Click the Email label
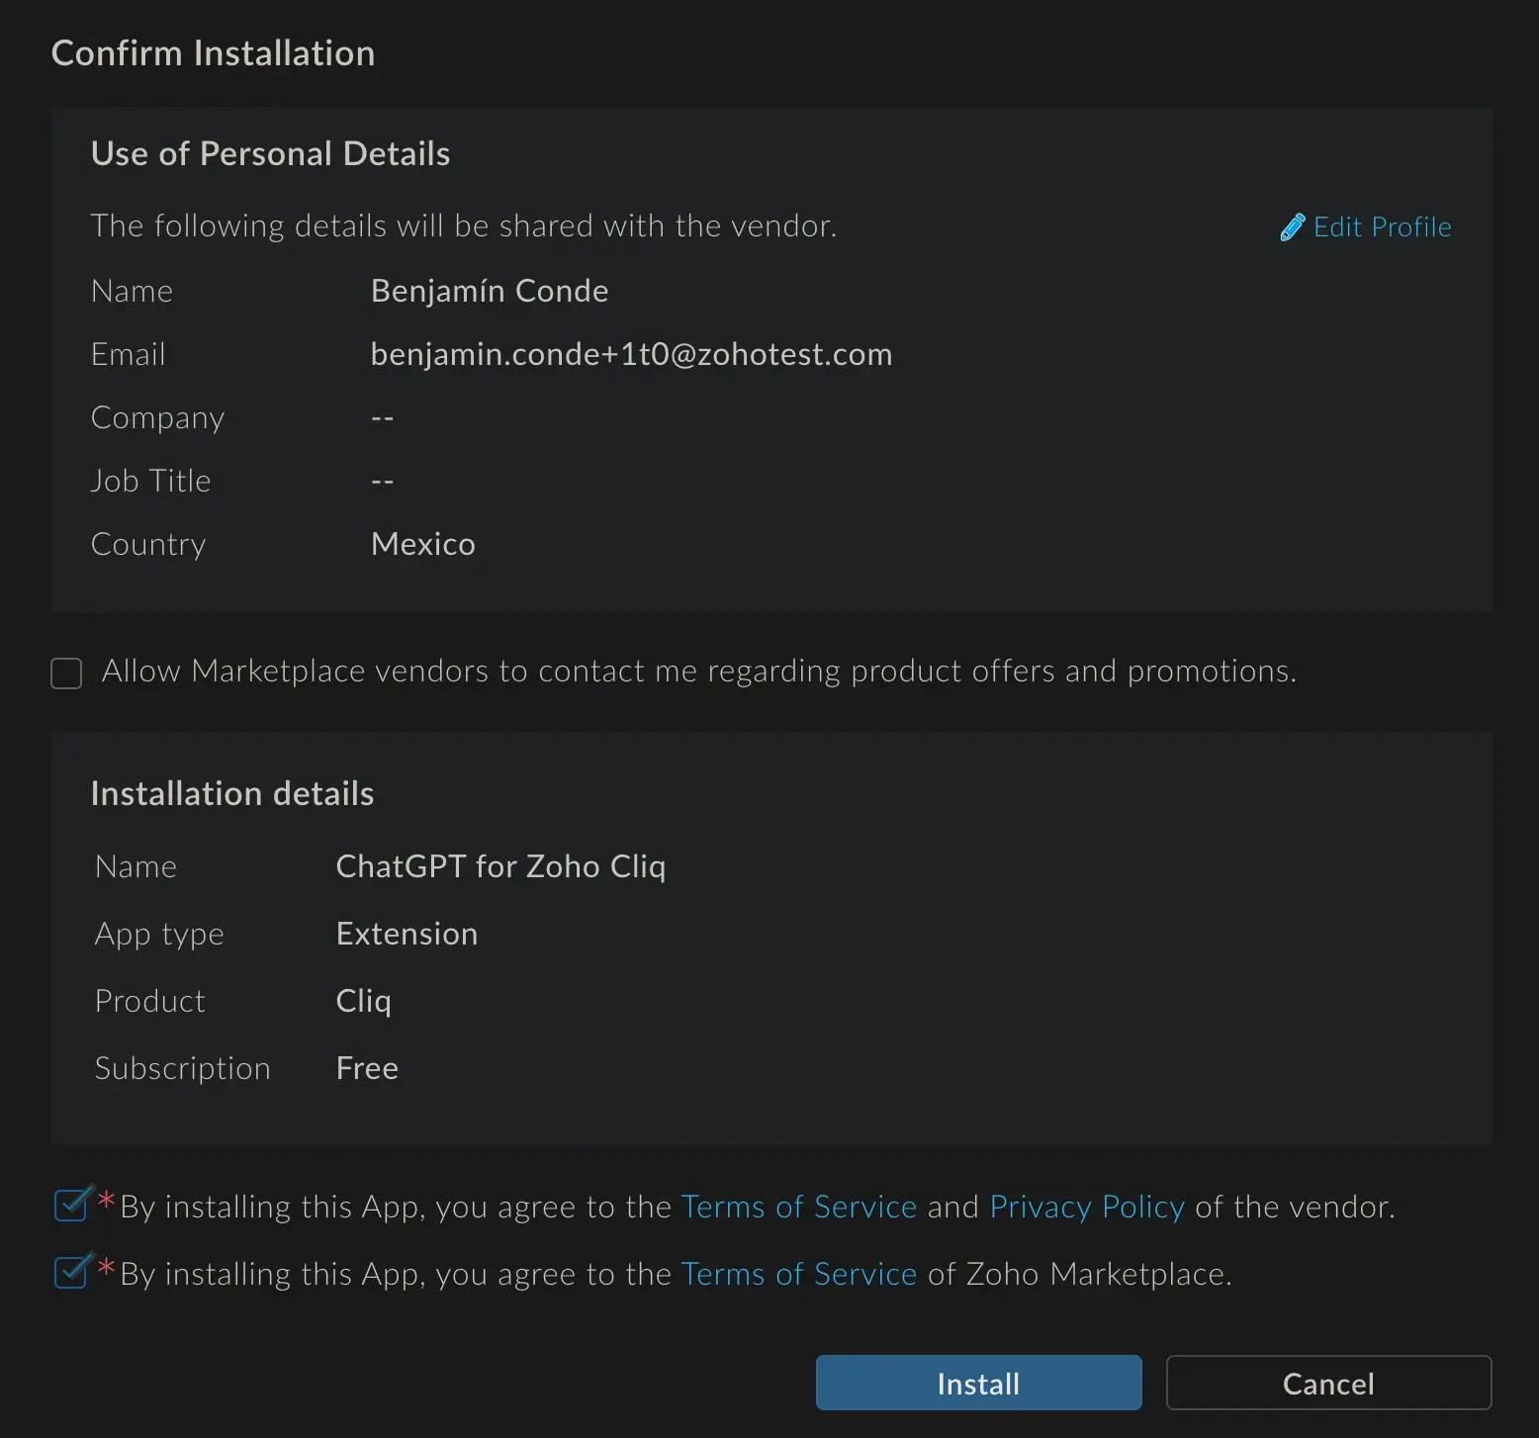 click(x=129, y=354)
